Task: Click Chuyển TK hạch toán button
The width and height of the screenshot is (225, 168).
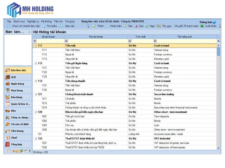Action: click(186, 26)
